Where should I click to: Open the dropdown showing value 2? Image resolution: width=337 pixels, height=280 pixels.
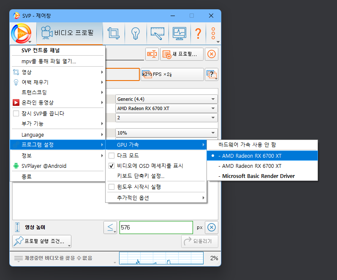[x=166, y=118]
